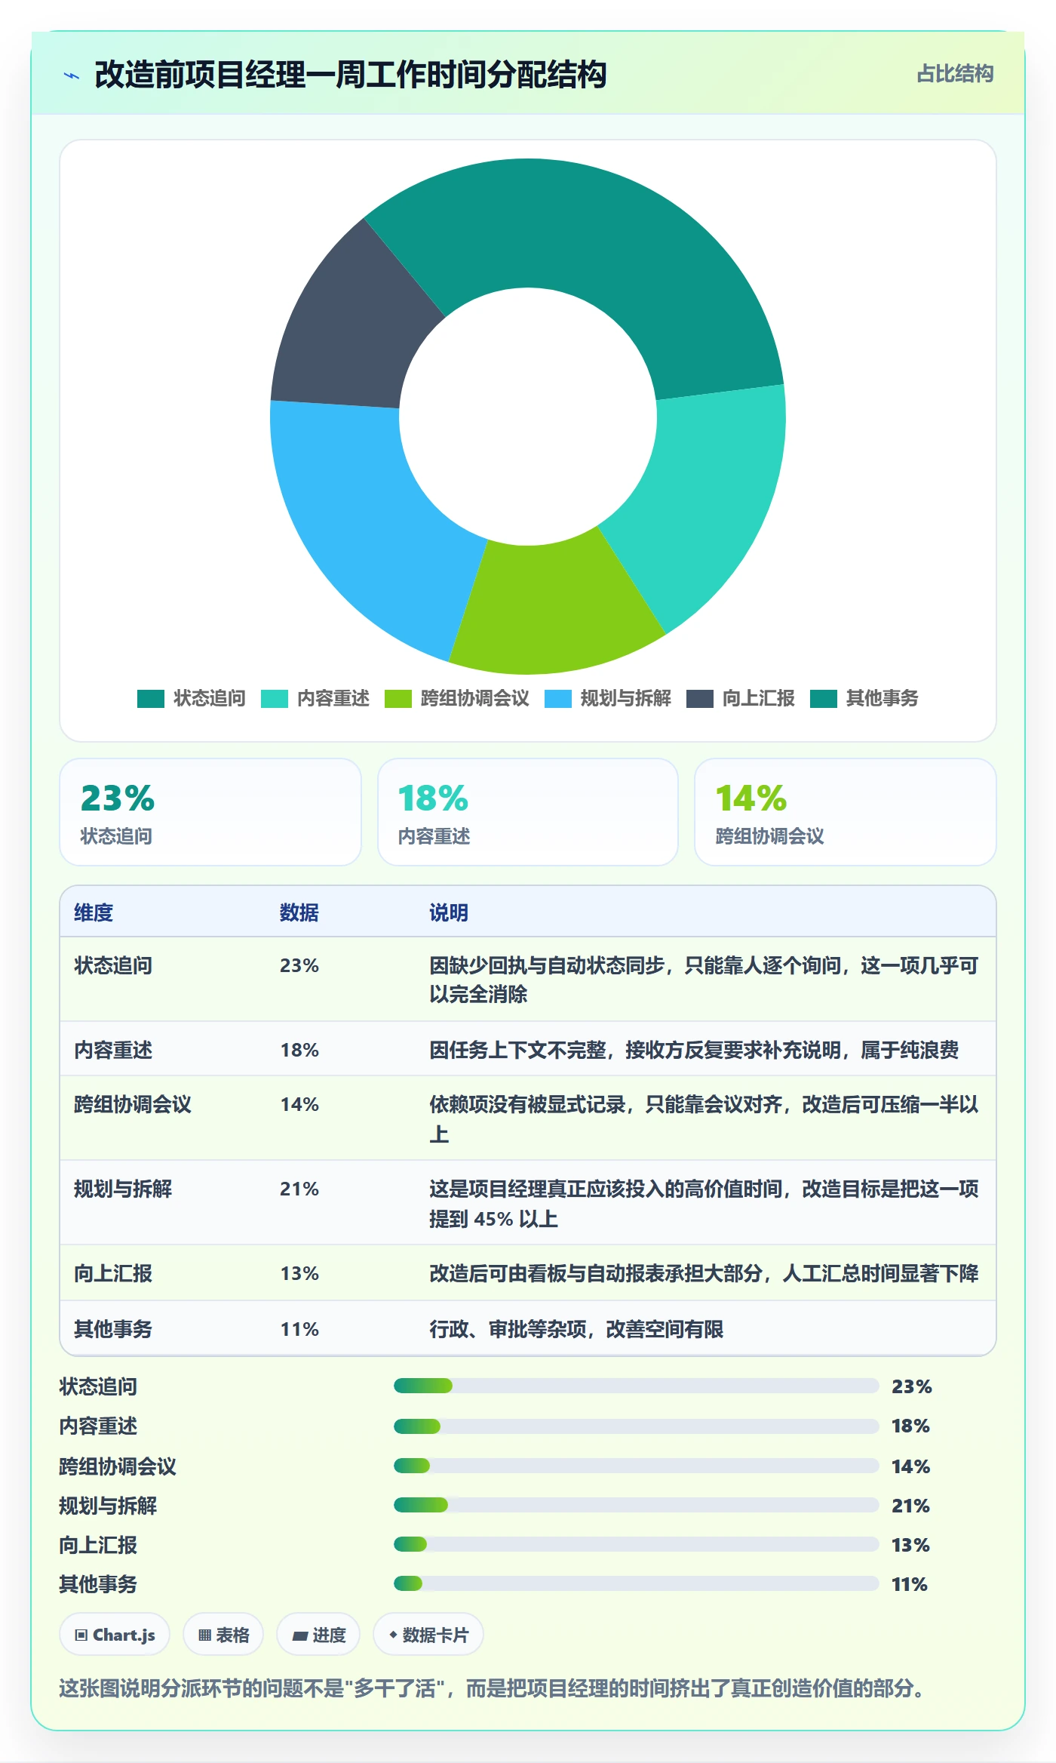The width and height of the screenshot is (1056, 1763).
Task: Click the 向上汇报 progress bar
Action: tap(637, 1544)
